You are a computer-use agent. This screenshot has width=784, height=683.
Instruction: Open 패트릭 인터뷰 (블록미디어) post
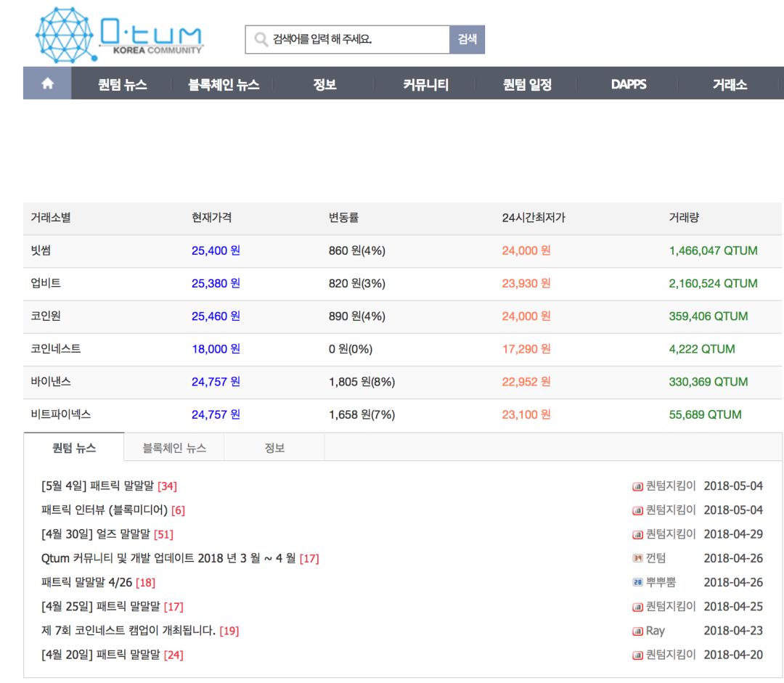(104, 510)
